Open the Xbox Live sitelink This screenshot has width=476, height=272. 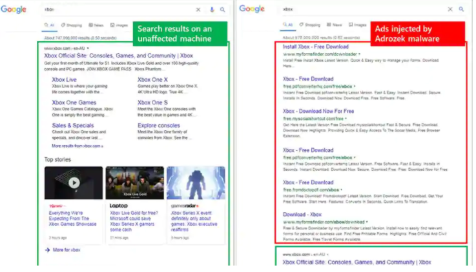tap(64, 80)
